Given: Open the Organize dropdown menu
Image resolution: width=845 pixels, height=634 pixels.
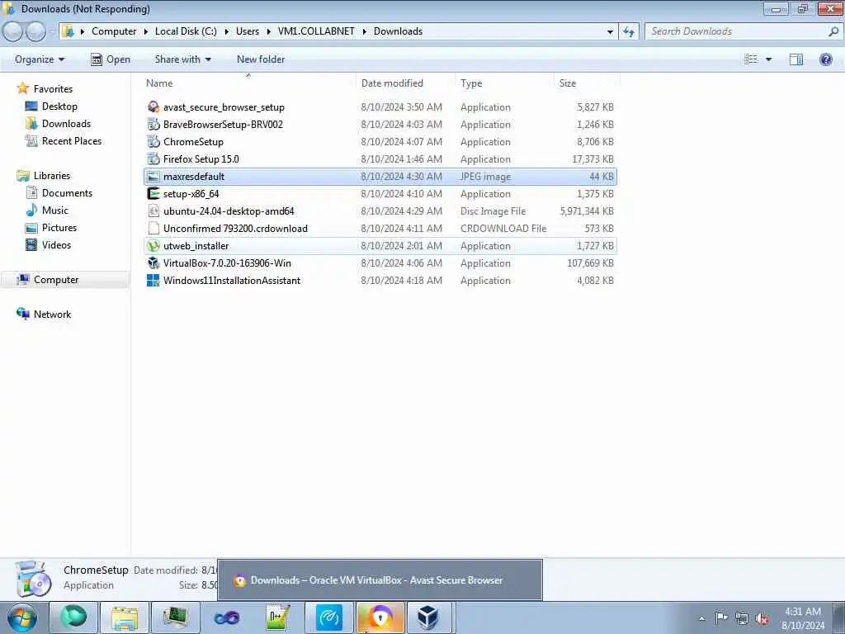Looking at the screenshot, I should coord(40,59).
